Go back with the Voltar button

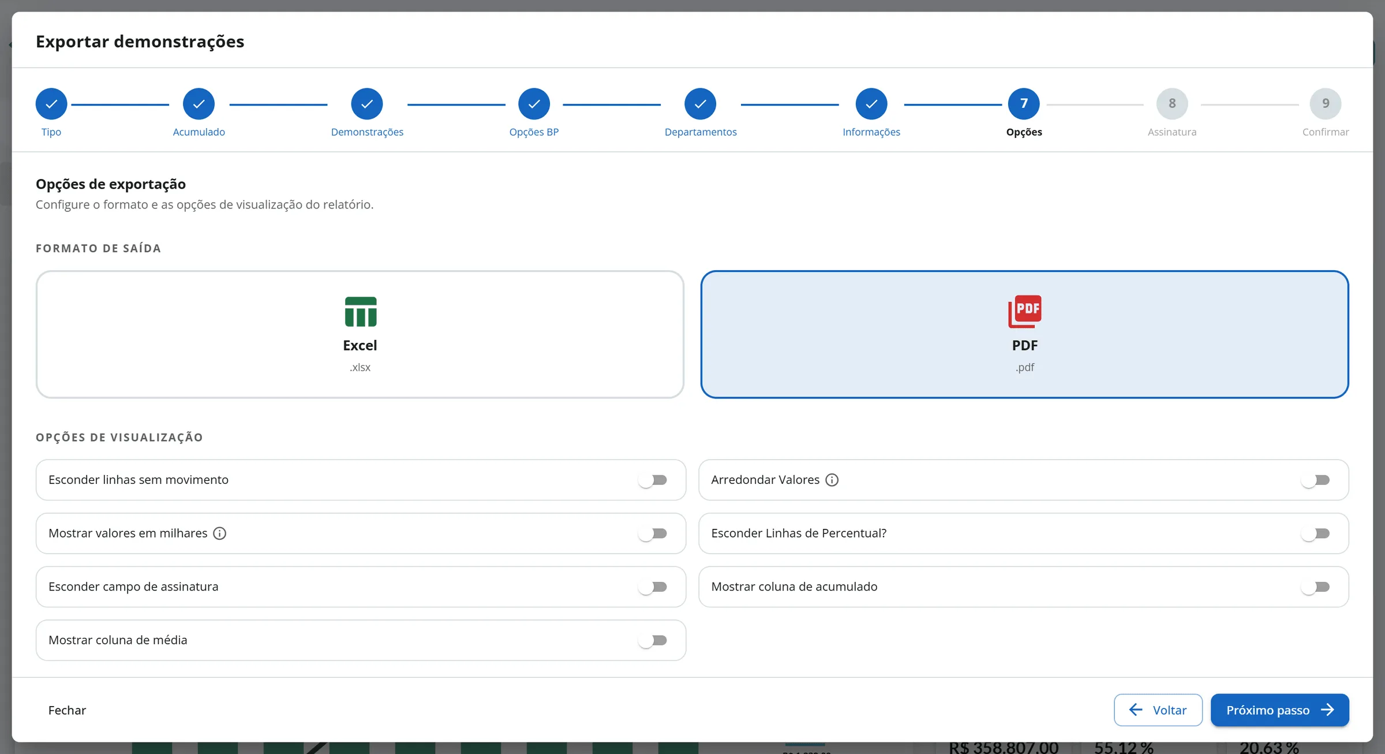tap(1158, 710)
